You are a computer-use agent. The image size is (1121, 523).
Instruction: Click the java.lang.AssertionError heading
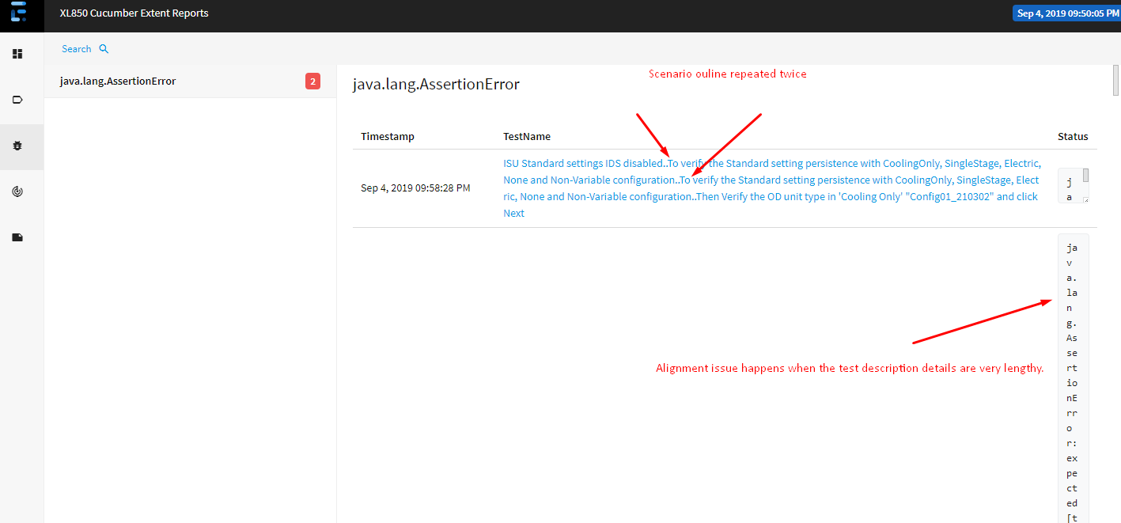click(436, 84)
